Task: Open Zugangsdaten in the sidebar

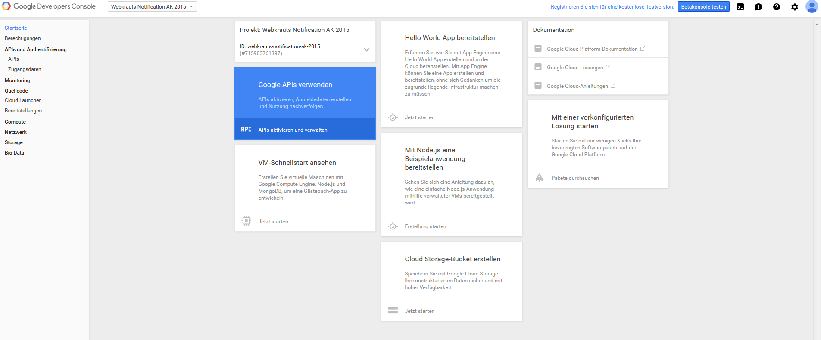Action: tap(25, 69)
